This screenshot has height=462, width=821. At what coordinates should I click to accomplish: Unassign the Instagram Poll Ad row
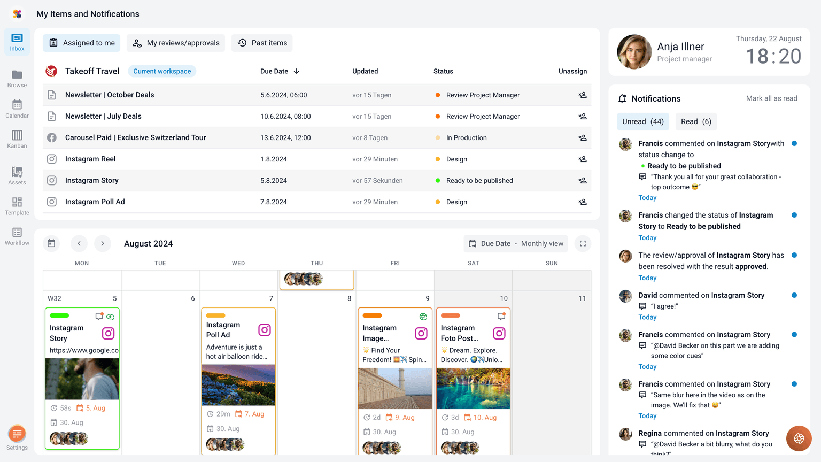coord(583,202)
